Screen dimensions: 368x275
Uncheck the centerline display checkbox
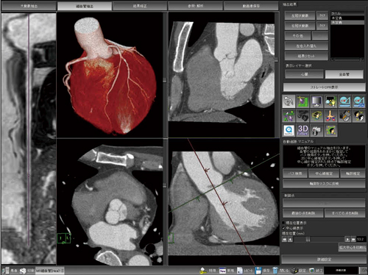283,228
